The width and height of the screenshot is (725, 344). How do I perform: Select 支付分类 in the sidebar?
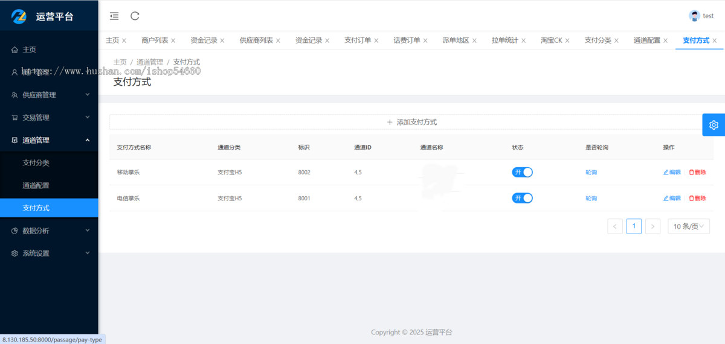49,162
